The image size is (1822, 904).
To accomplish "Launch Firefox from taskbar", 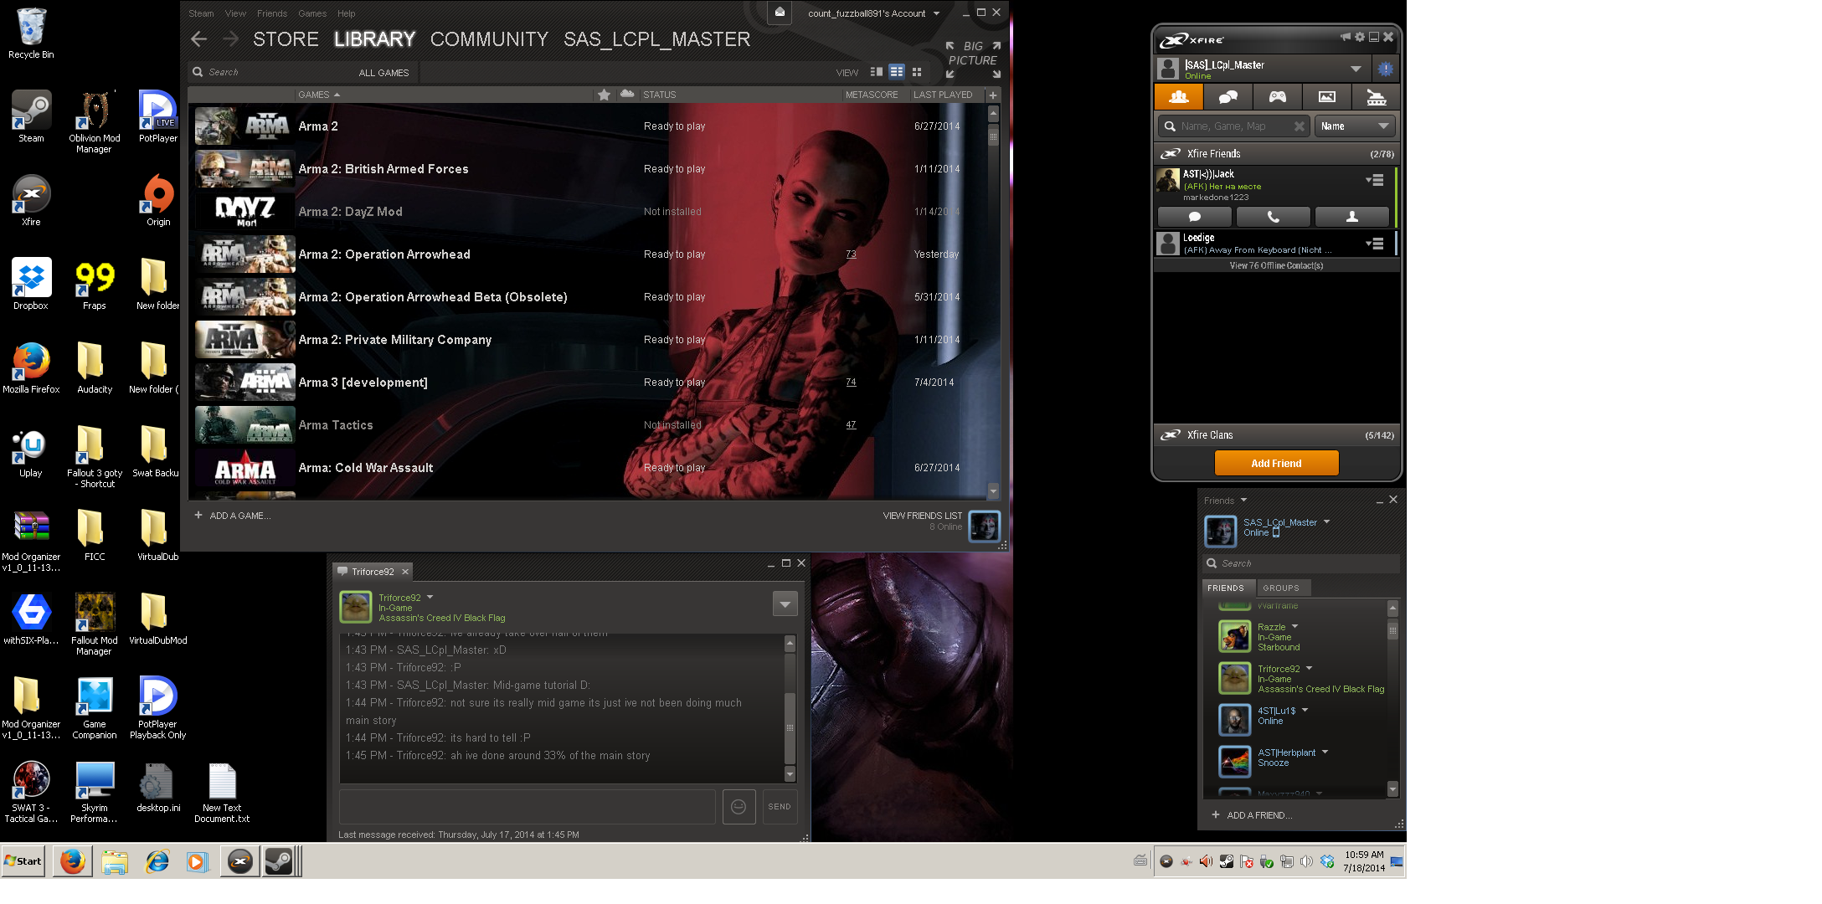I will click(x=73, y=861).
